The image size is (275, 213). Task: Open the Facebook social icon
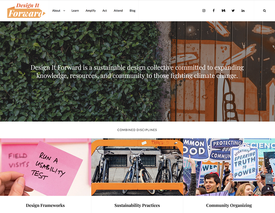tap(214, 10)
